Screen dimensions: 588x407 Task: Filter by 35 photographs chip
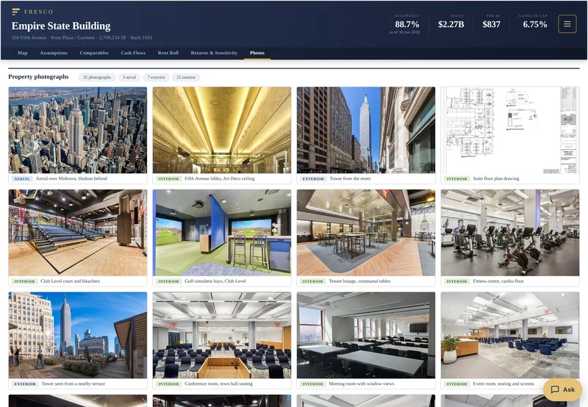coord(97,77)
